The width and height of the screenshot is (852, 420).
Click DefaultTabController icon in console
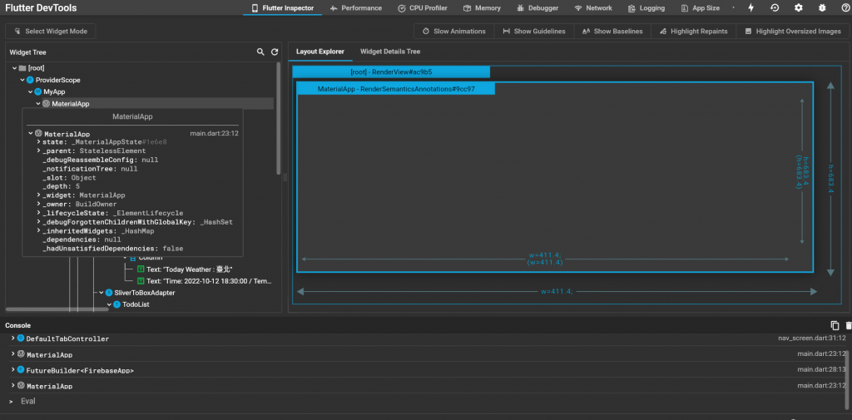(x=21, y=338)
